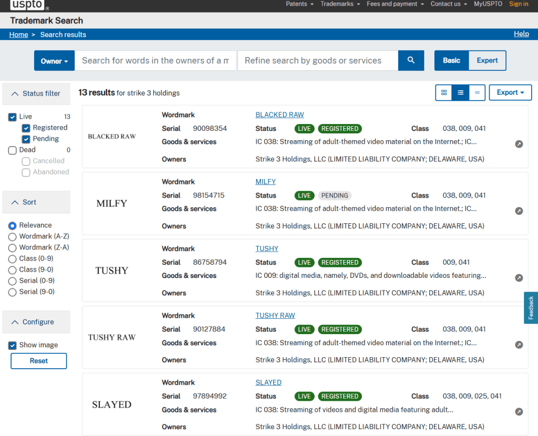Open BLACKED RAW record via arrow icon
Viewport: 538px width, 436px height.
tap(519, 144)
